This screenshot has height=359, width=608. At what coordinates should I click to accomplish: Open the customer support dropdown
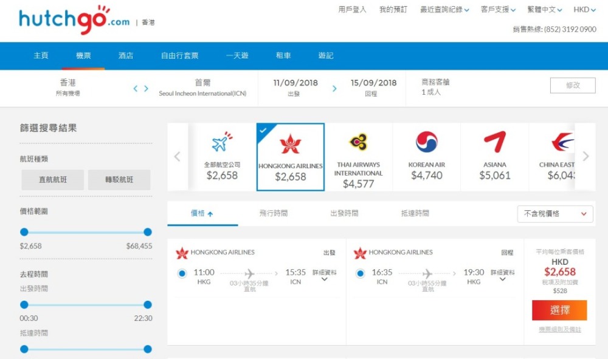point(499,10)
